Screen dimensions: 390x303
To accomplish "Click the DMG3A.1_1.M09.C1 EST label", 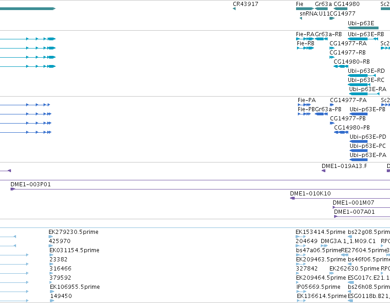I will click(x=348, y=241).
